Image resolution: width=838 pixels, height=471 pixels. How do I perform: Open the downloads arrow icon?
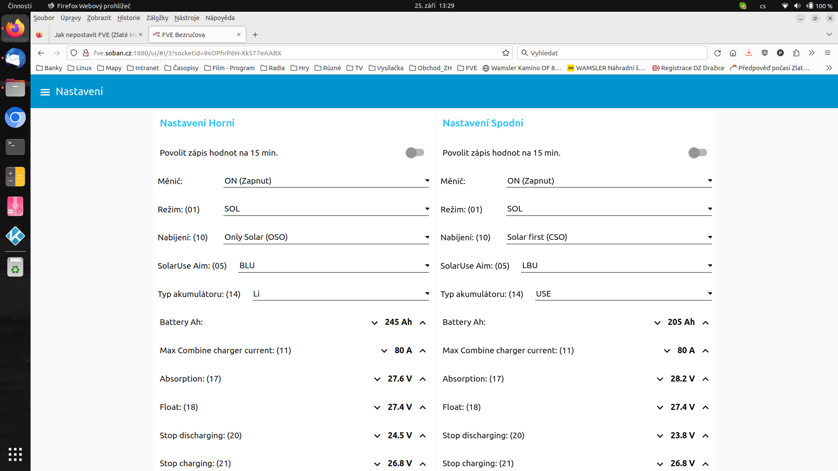coord(749,53)
